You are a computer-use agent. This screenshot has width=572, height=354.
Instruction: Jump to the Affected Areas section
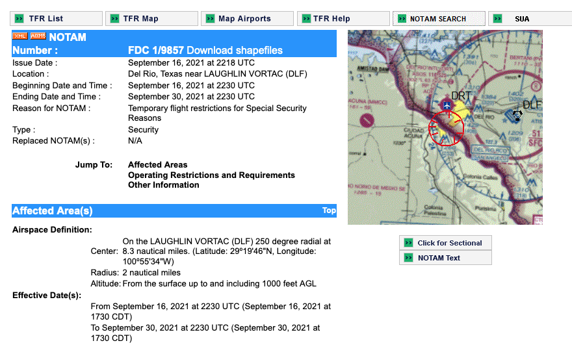pyautogui.click(x=157, y=165)
